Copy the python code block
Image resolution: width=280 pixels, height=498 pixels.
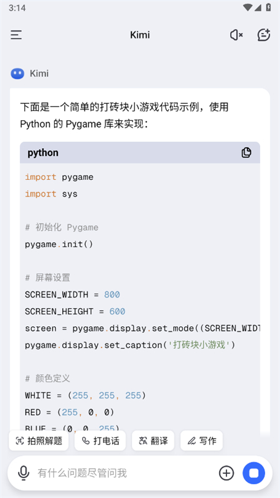246,153
